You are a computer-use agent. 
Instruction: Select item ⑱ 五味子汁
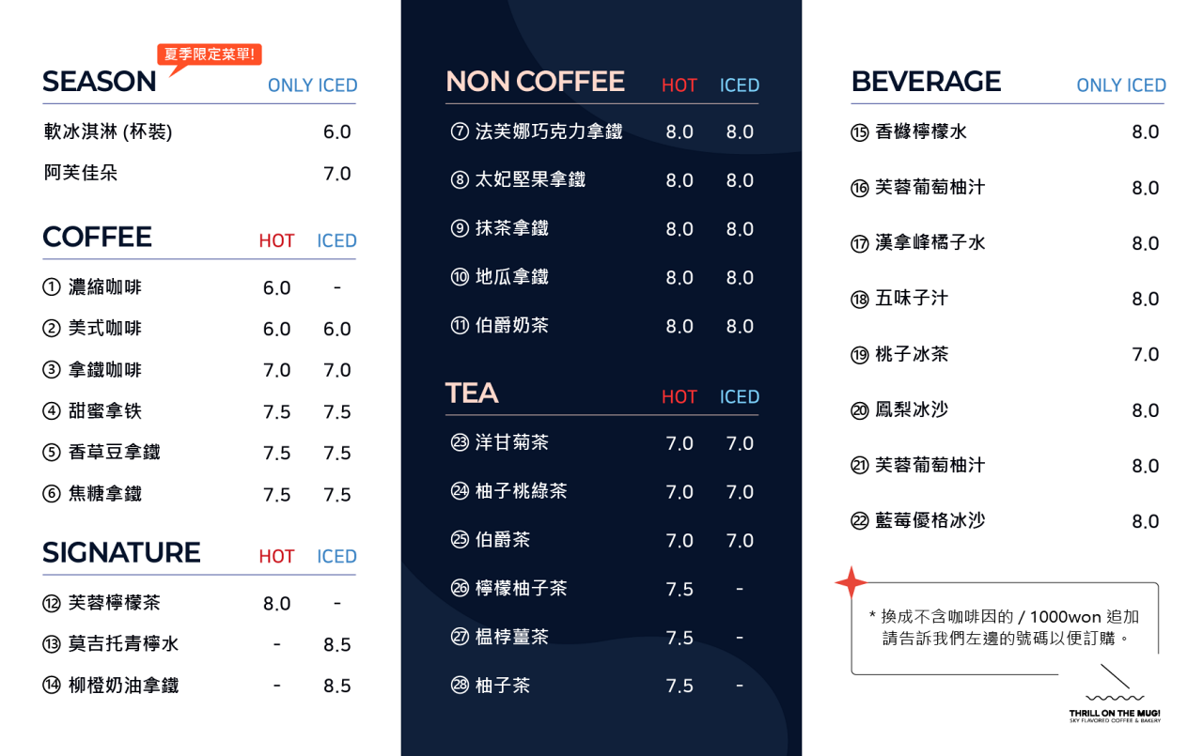pyautogui.click(x=899, y=299)
